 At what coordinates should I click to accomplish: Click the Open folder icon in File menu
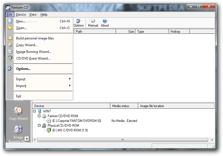10,28
